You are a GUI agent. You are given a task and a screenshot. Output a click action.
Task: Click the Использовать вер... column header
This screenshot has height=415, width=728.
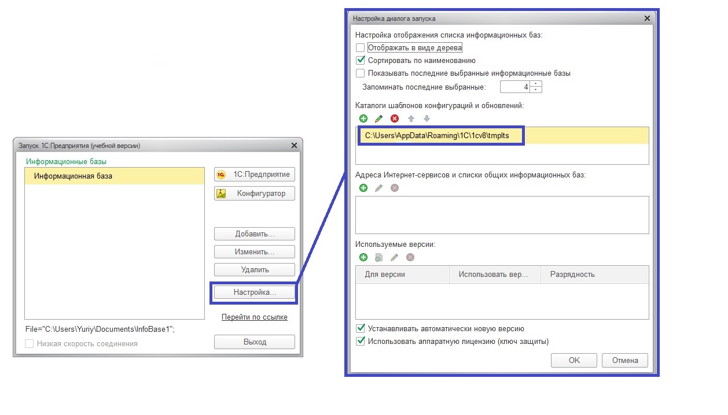click(495, 275)
